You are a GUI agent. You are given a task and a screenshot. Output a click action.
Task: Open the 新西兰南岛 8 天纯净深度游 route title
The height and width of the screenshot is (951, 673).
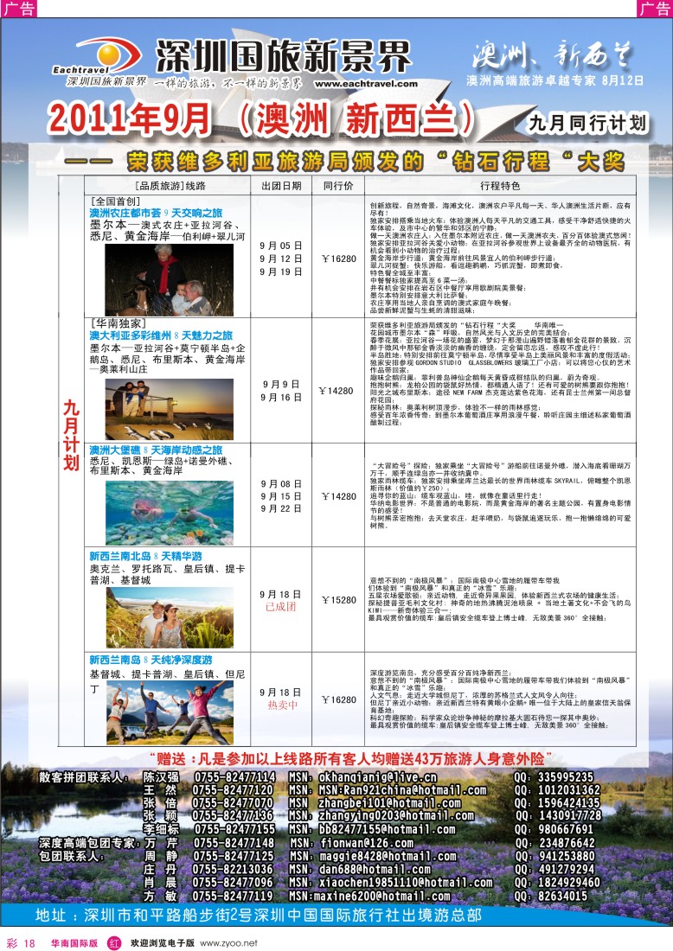click(151, 660)
